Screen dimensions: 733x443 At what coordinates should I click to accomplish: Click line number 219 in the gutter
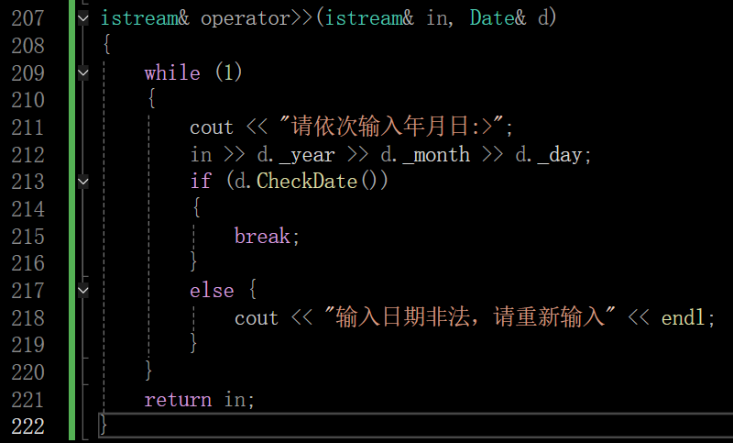tap(27, 345)
